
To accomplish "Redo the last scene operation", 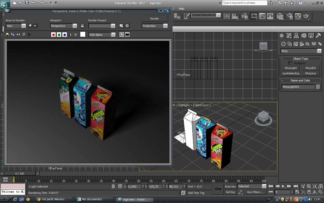I will (42, 3).
